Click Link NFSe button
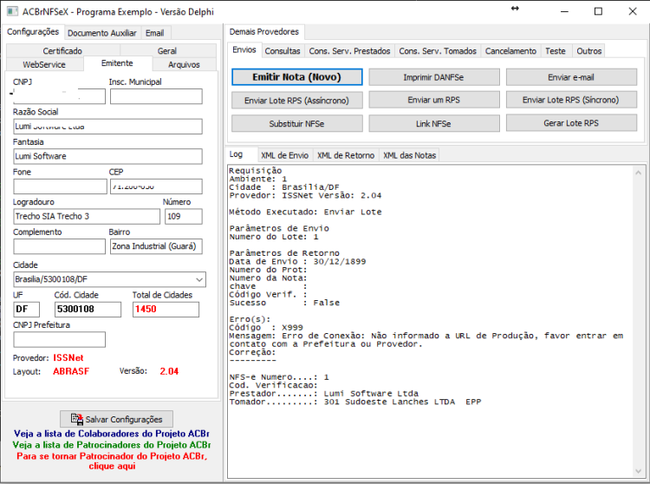This screenshot has width=650, height=484. pos(434,123)
